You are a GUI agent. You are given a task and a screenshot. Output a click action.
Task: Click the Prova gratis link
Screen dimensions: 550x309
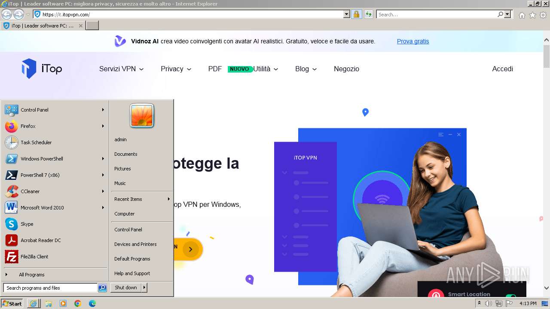(413, 41)
